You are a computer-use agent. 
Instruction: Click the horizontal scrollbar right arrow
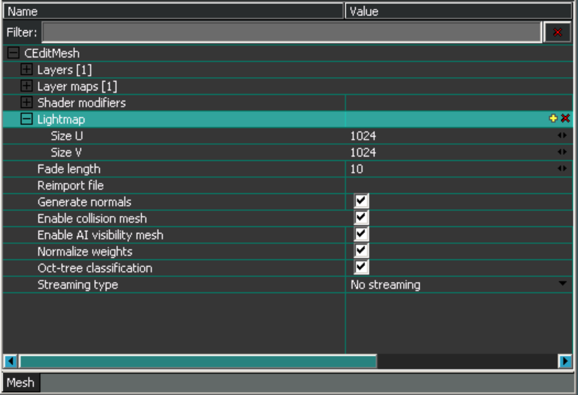(x=565, y=361)
